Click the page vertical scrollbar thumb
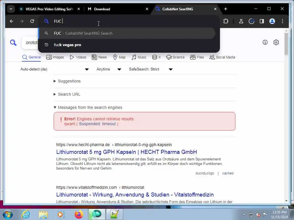 coord(286,44)
